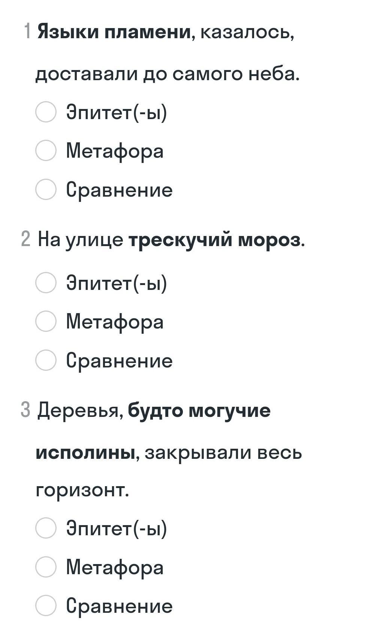This screenshot has width=374, height=633.
Task: Click the words На улице in question 2
Action: click(x=81, y=240)
